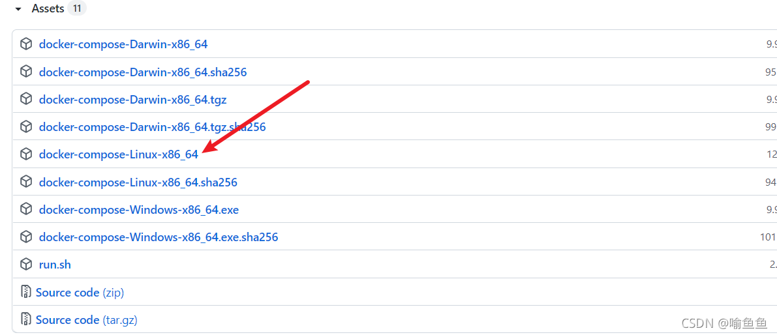Download docker-compose-Windows-x86_64.exe
777x335 pixels.
click(139, 210)
